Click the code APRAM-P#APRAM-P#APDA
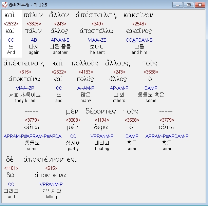Screen dimensions: 208x206 pyautogui.click(x=33, y=136)
